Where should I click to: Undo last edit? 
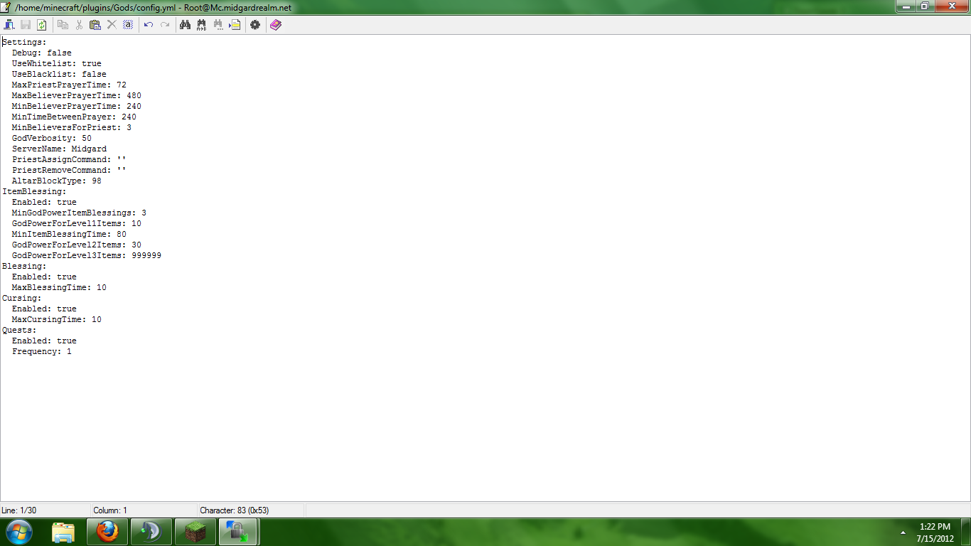147,24
